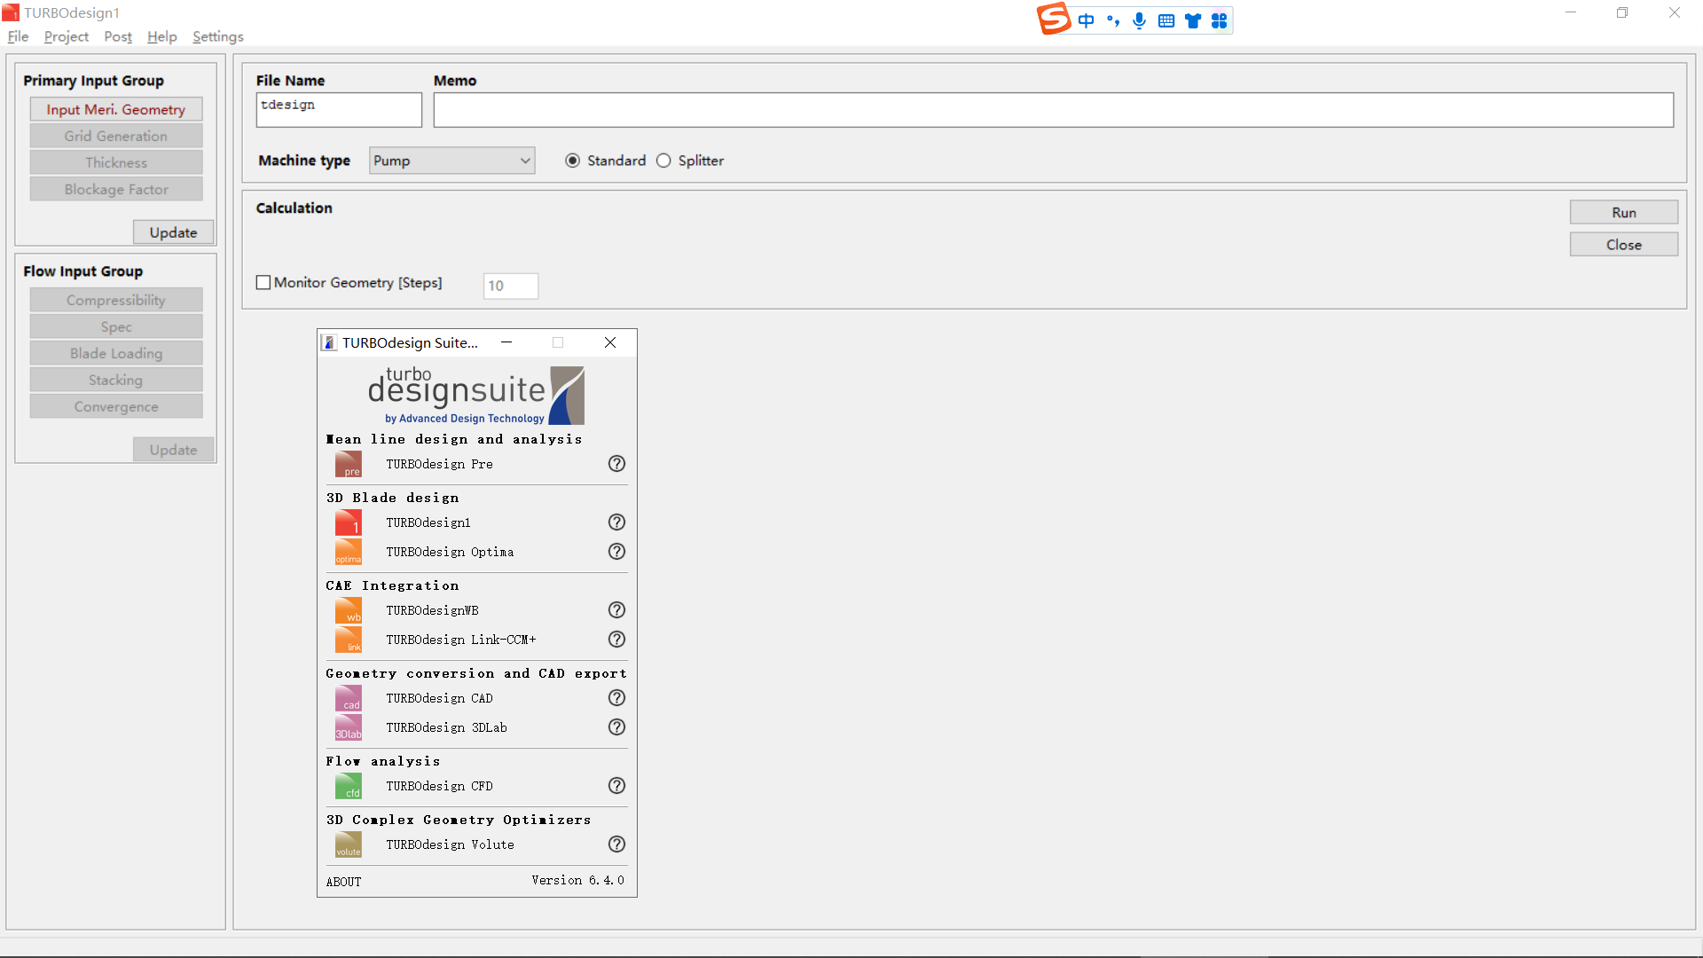The height and width of the screenshot is (958, 1703).
Task: Open help for TURBOdesign Link-CCM+
Action: point(616,640)
